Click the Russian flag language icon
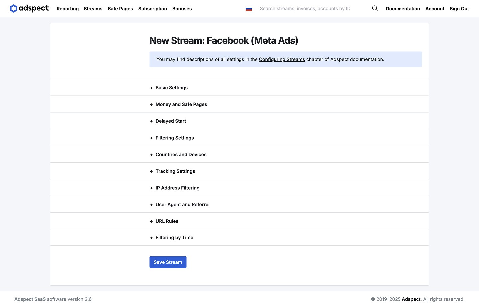Viewport: 479px width, 307px height. 249,9
